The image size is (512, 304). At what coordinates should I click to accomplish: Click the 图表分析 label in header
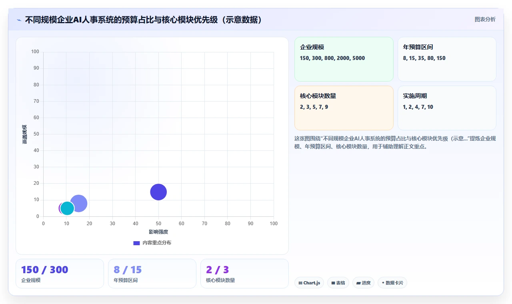[x=485, y=20]
